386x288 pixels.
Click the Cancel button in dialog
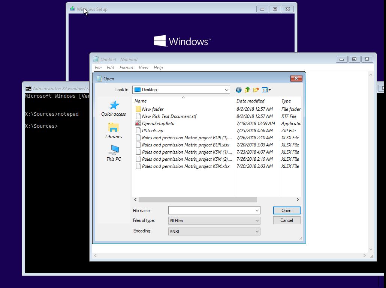[x=287, y=220]
